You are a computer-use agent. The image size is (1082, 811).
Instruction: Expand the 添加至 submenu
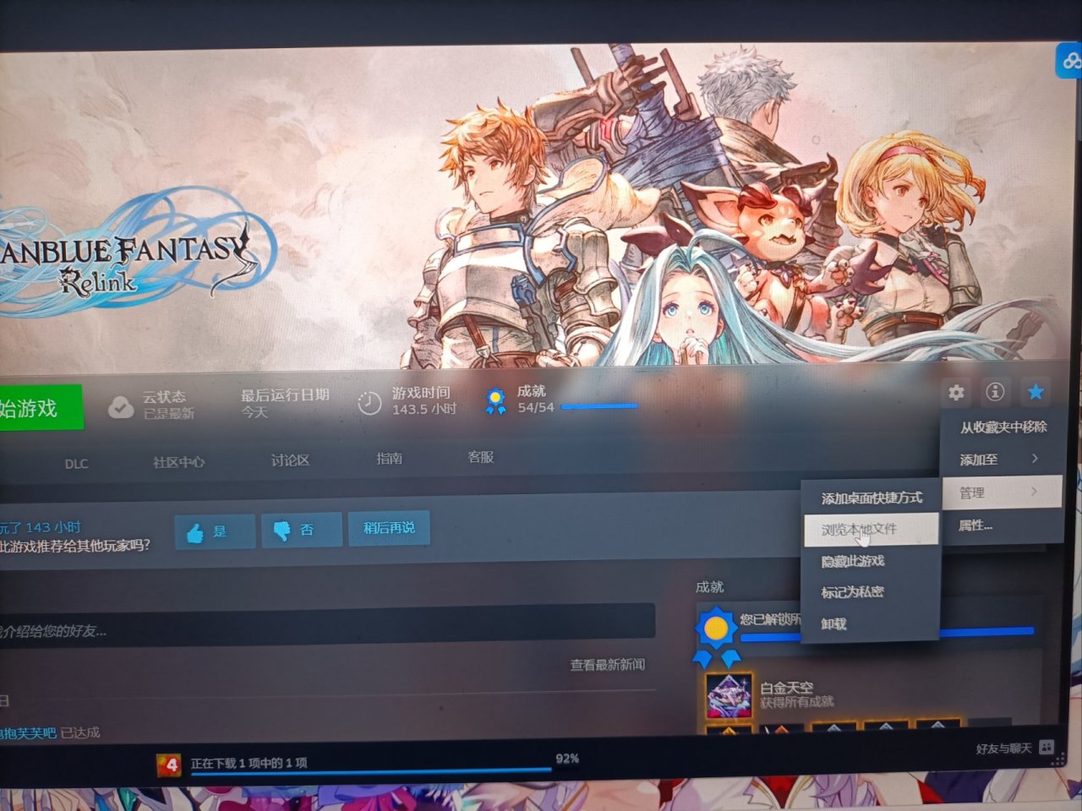pyautogui.click(x=1002, y=460)
